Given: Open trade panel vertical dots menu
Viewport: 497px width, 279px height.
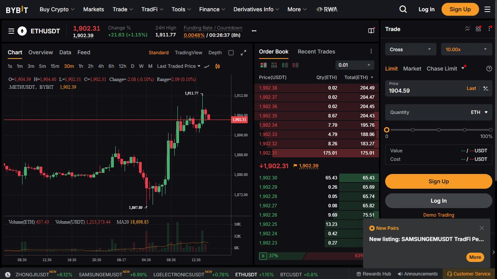Looking at the screenshot, I should (489, 29).
